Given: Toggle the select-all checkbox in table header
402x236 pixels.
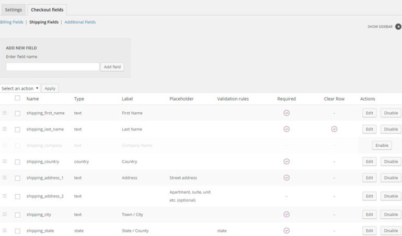Looking at the screenshot, I should coord(17,98).
